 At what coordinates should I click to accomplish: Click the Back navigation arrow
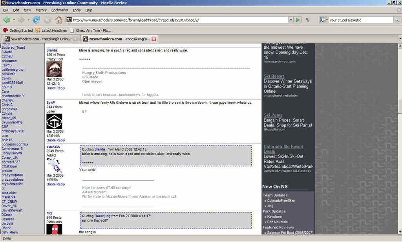pyautogui.click(x=6, y=20)
